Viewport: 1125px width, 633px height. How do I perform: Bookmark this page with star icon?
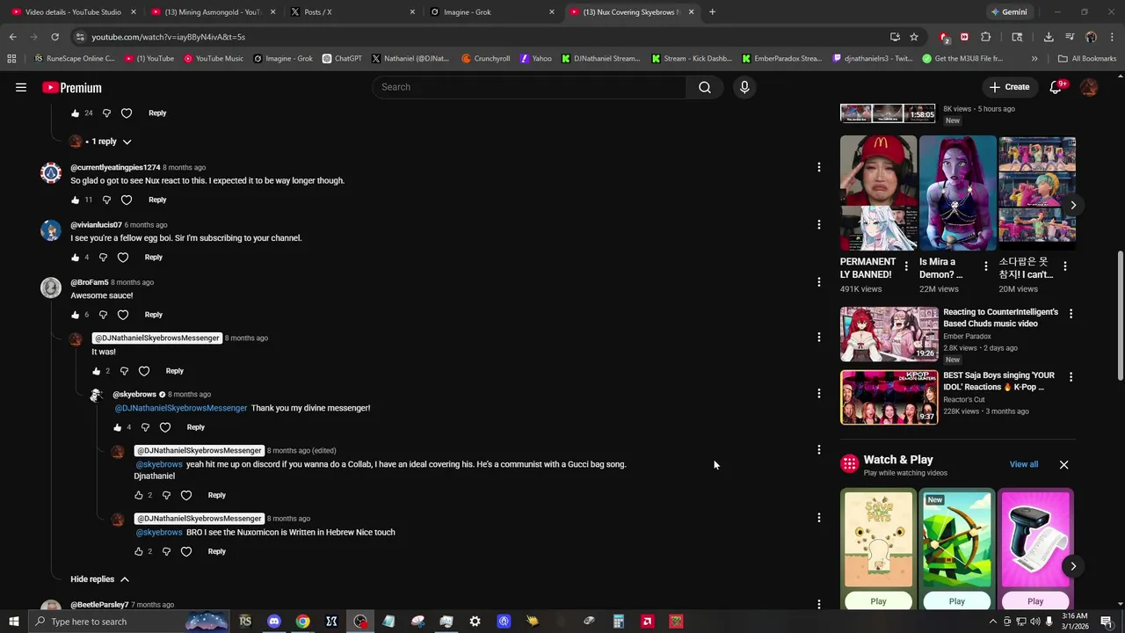(914, 37)
